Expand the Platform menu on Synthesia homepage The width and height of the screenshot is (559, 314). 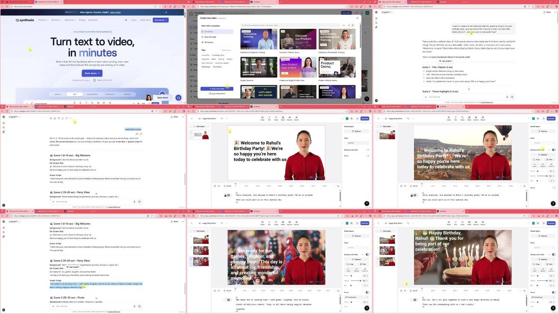coord(43,20)
